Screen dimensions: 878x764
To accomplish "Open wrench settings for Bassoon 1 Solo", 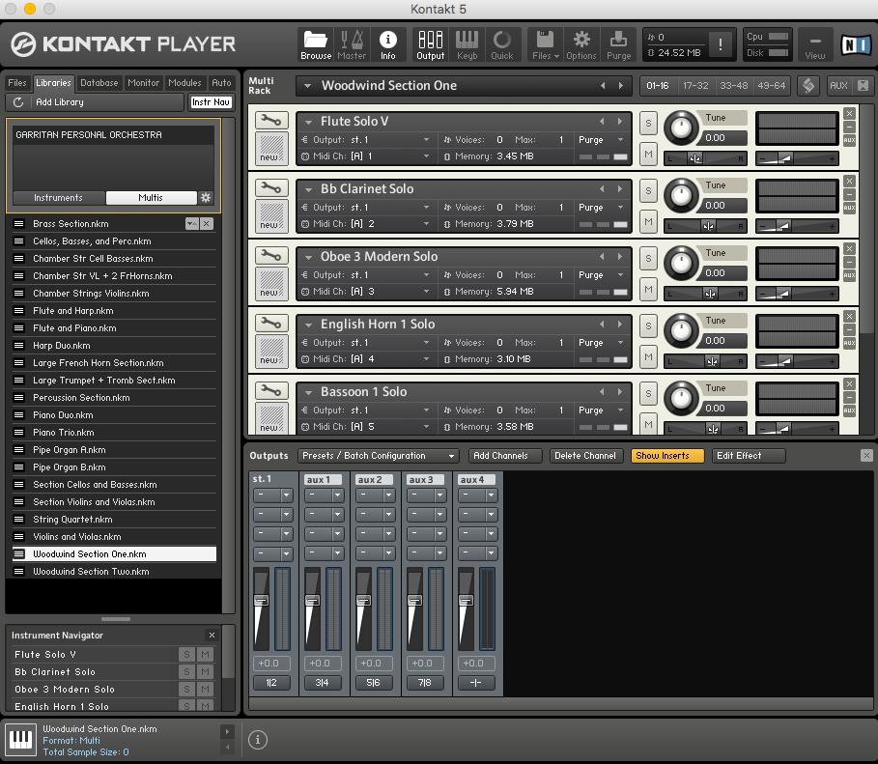I will pyautogui.click(x=271, y=390).
